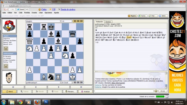Viewport: 187px width, 105px height.
Task: Open Photoshop from the Windows taskbar
Action: pos(46,102)
